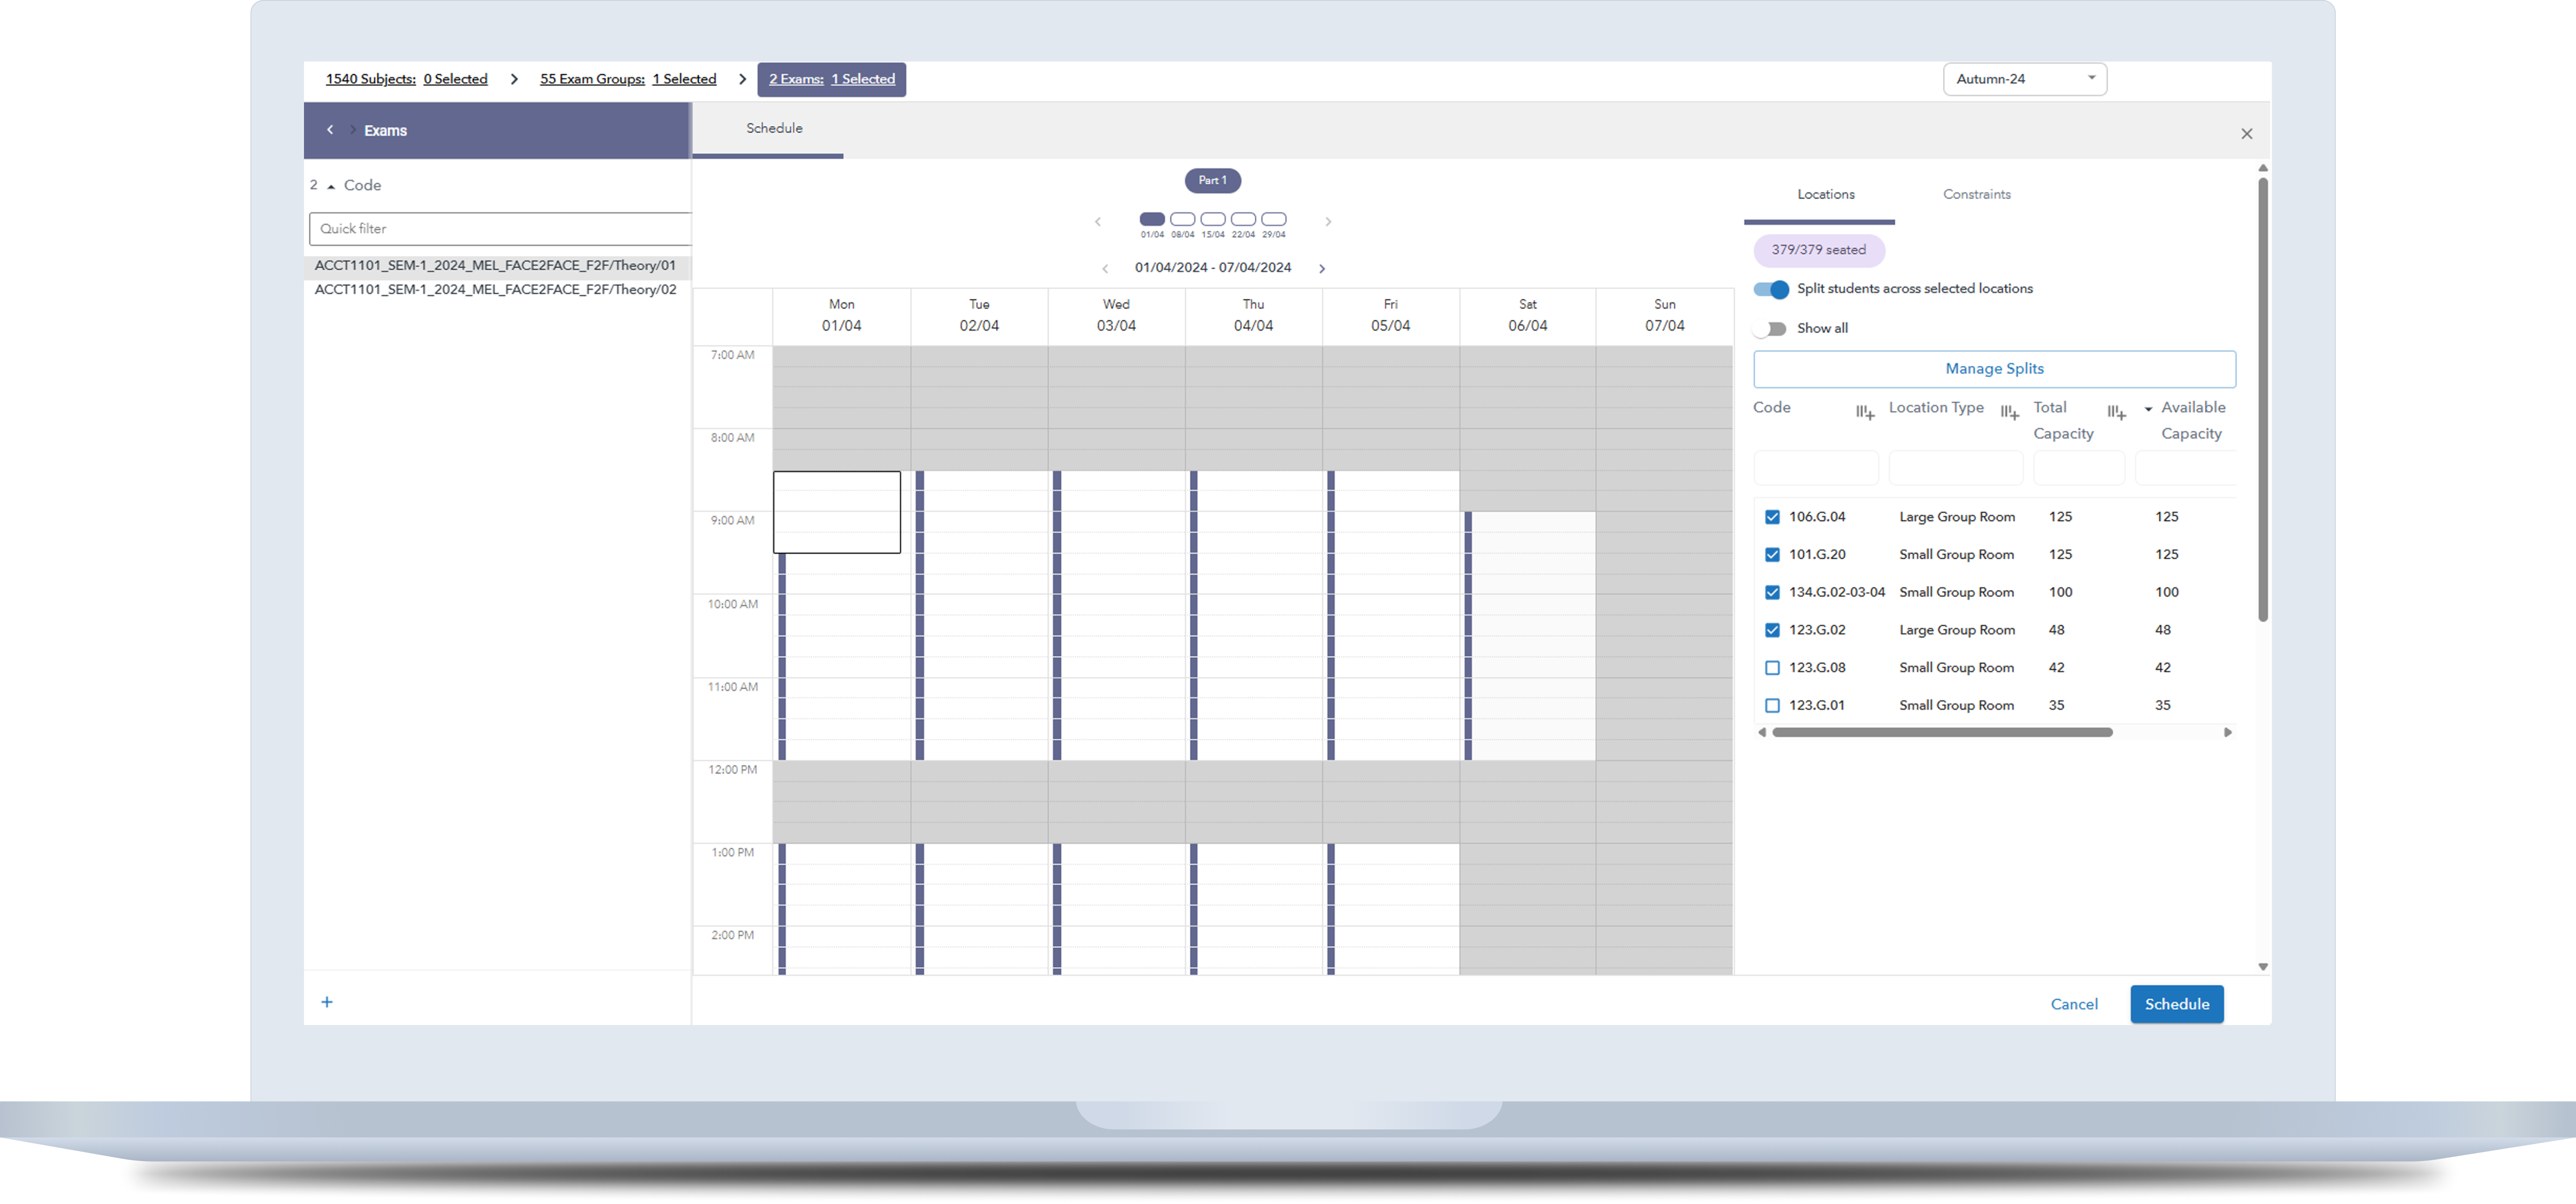
Task: Check location 123.G.01
Action: click(x=1772, y=706)
